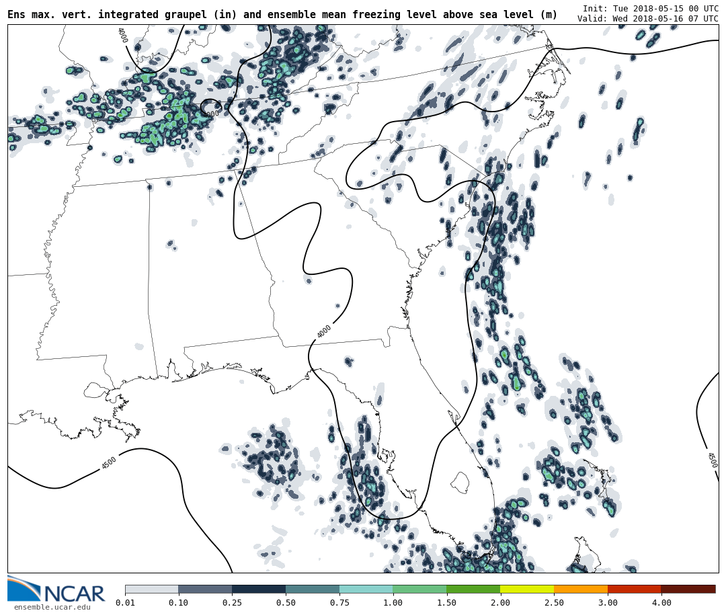The width and height of the screenshot is (726, 615).
Task: Pick the dark navy 0.25–0.50 legend swatch
Action: 259,589
